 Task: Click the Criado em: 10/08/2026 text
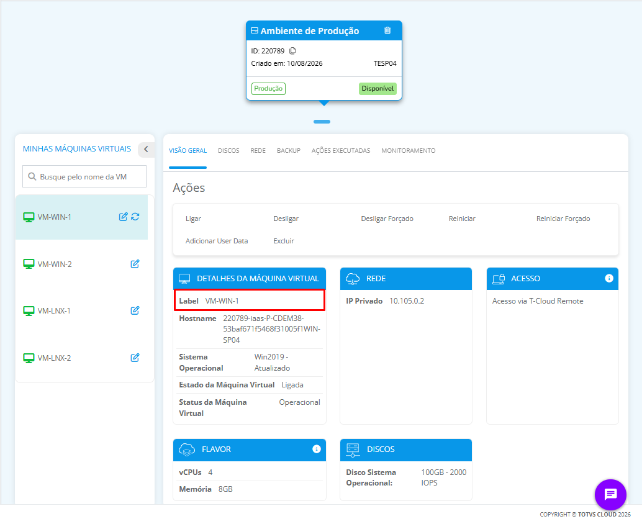[x=287, y=63]
